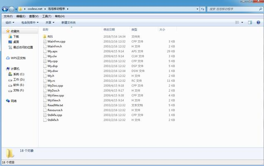Select the StdAfx.cpp file name
The height and width of the screenshot is (166, 264).
coord(55,115)
